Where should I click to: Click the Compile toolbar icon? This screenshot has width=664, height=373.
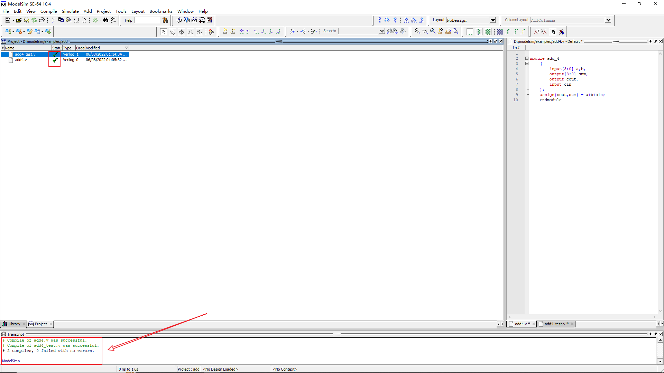point(179,20)
